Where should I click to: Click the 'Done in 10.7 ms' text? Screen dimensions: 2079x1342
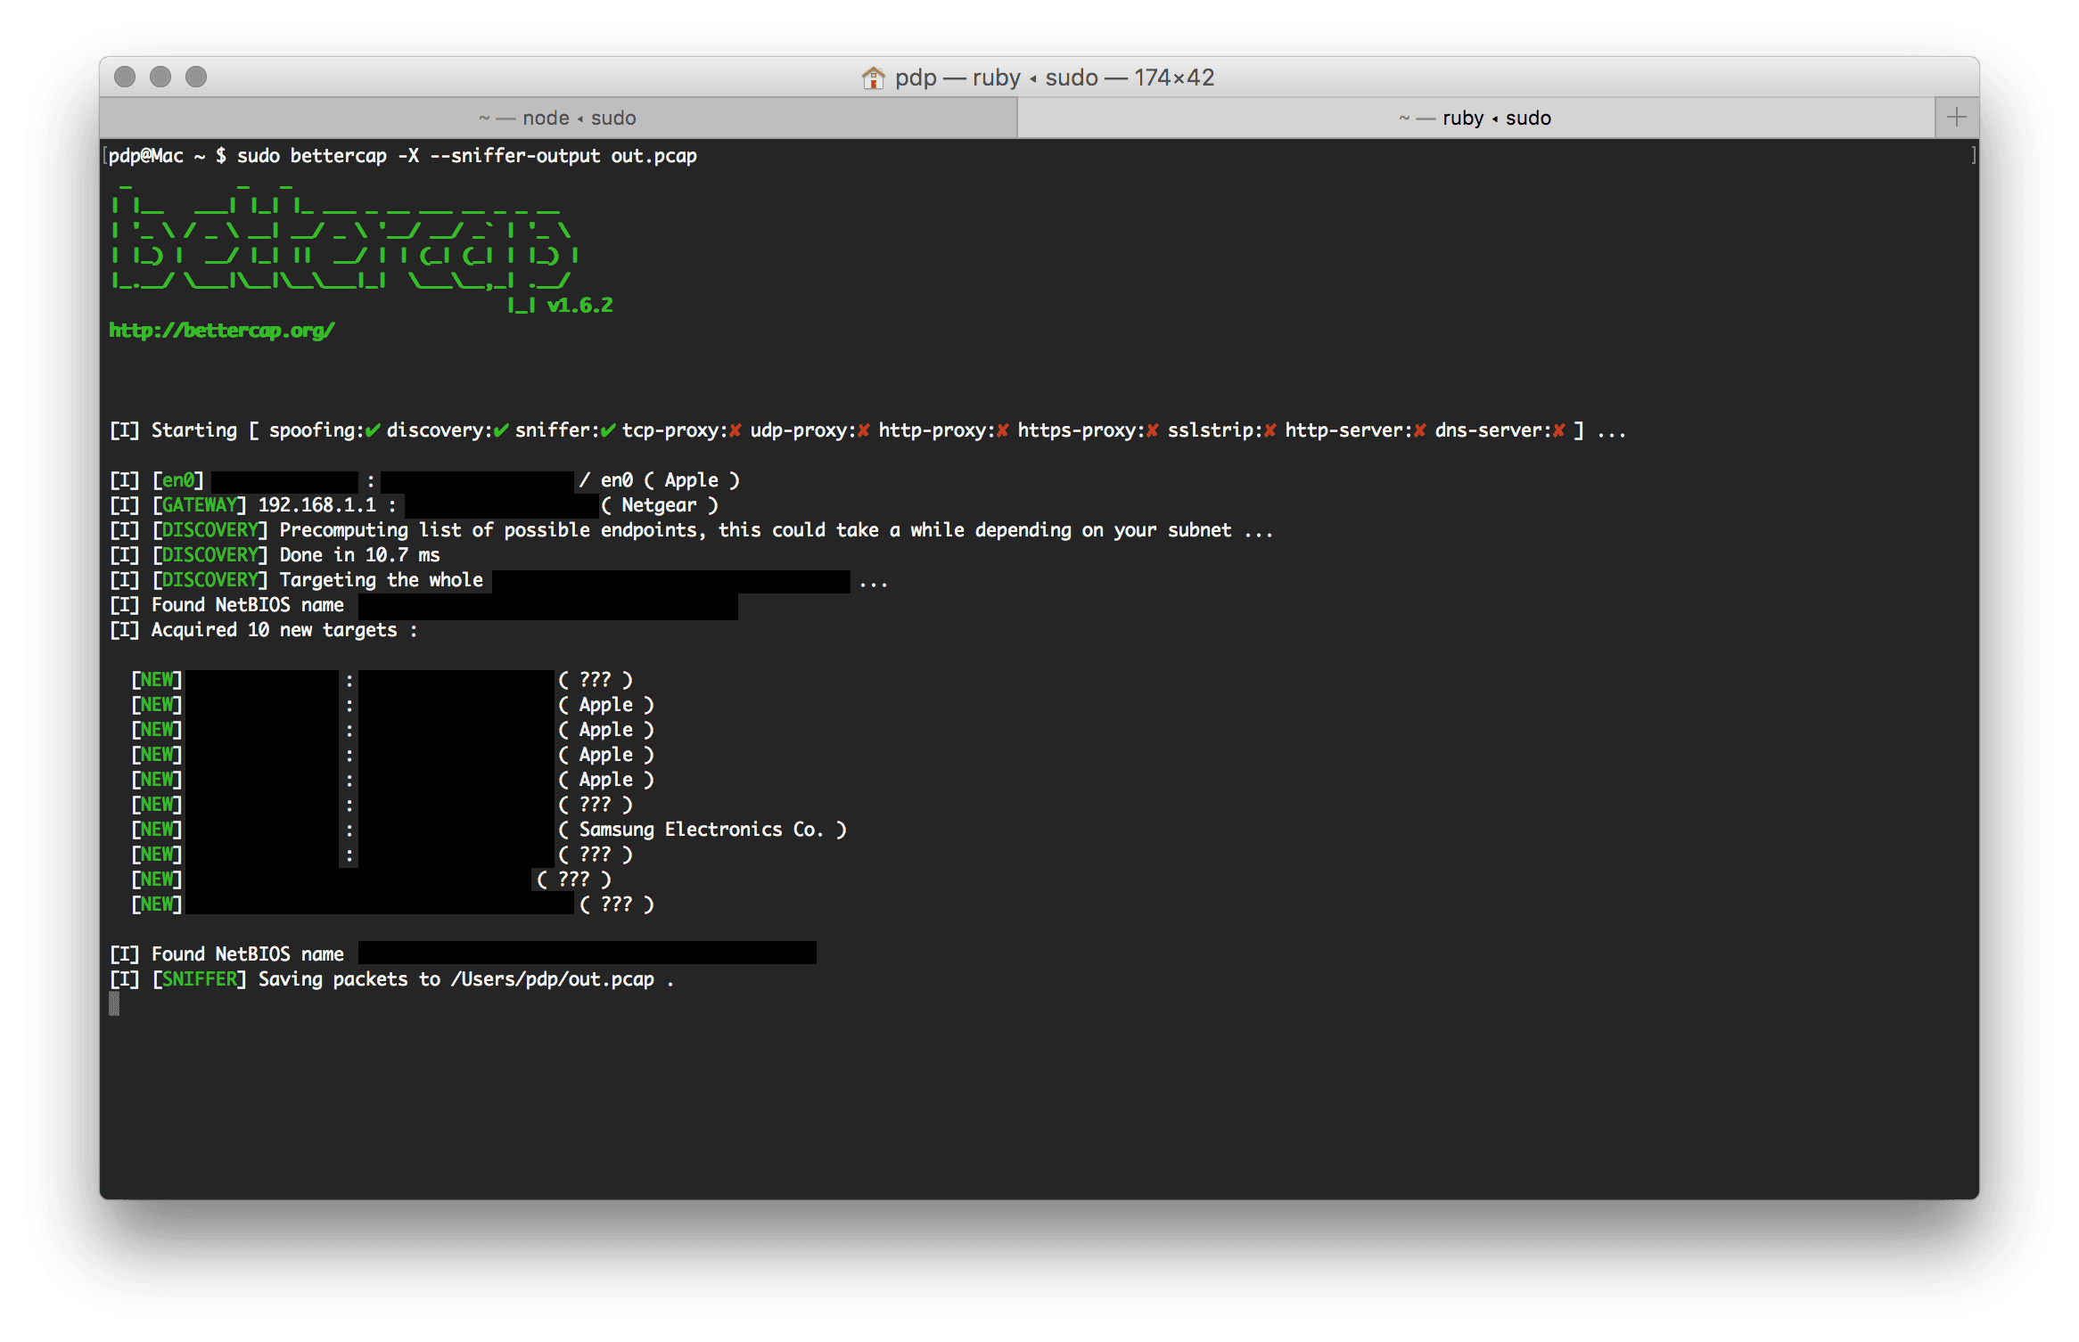(x=360, y=555)
